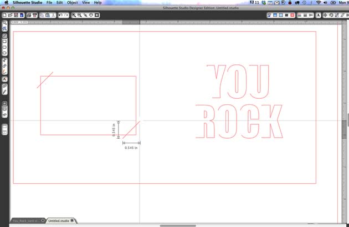
Task: Click the Redo arrow icon
Action: coord(66,15)
